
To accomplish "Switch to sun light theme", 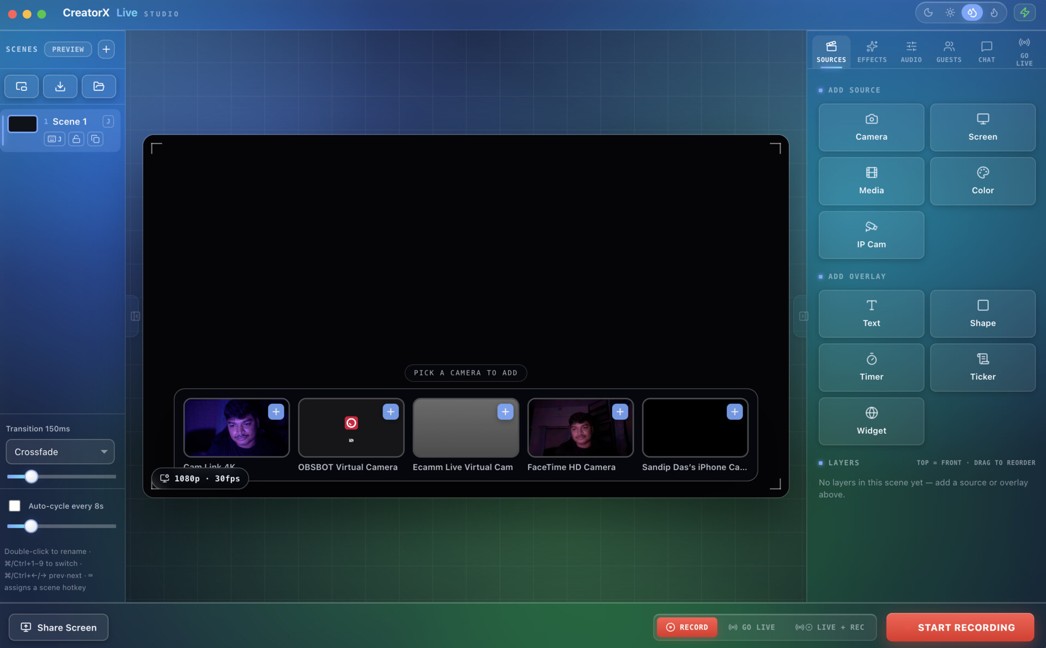I will point(950,13).
